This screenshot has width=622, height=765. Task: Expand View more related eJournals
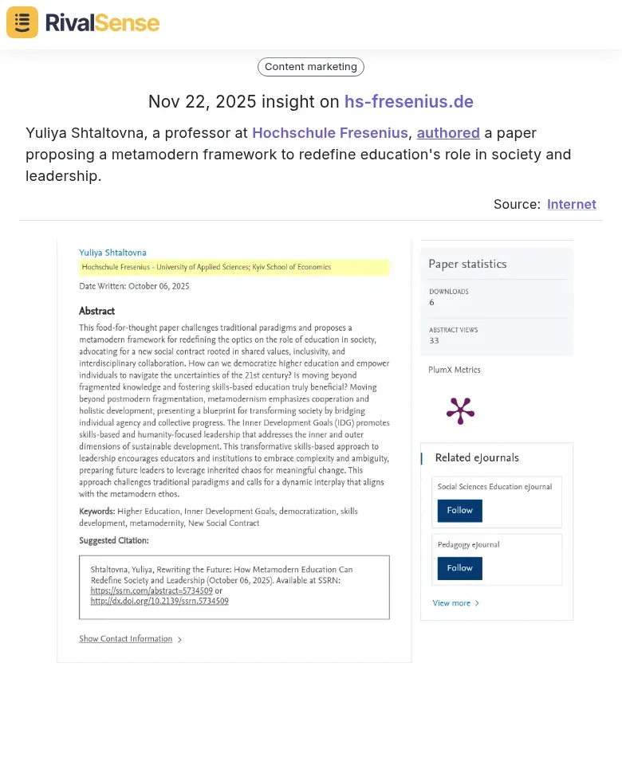pos(451,603)
